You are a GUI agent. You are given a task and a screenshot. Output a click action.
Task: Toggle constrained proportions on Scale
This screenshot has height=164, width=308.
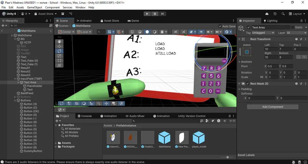pos(262,77)
